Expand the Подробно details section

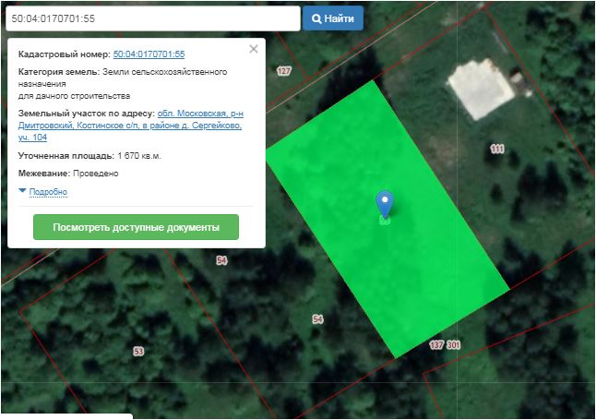[x=47, y=192]
